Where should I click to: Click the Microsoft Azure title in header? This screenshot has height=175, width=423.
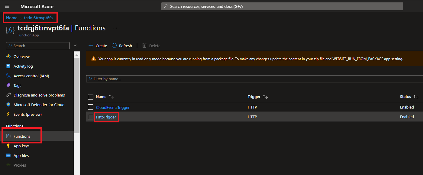pyautogui.click(x=37, y=6)
